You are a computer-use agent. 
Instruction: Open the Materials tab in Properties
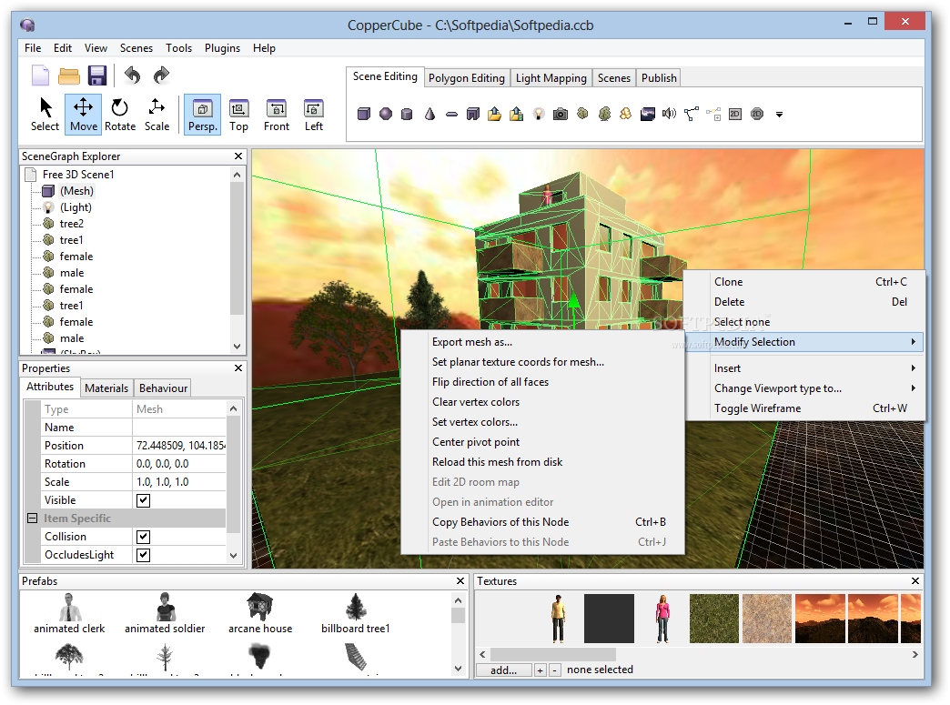(x=106, y=388)
